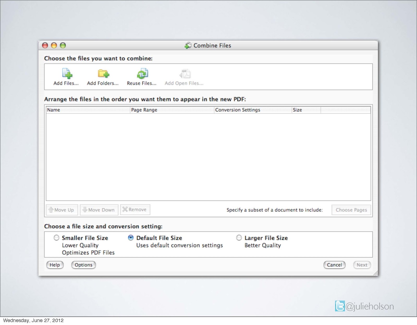
Task: Select the Larger File Size radio button
Action: (x=239, y=238)
